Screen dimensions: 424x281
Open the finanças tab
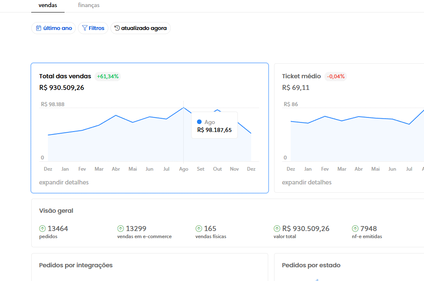89,5
